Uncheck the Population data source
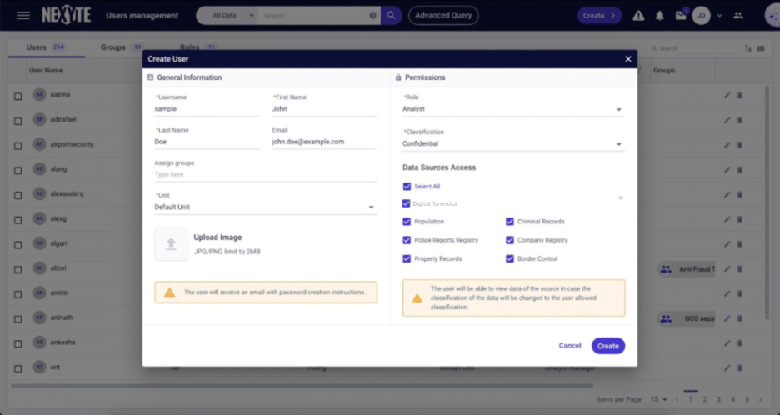This screenshot has height=415, width=780. [x=407, y=222]
